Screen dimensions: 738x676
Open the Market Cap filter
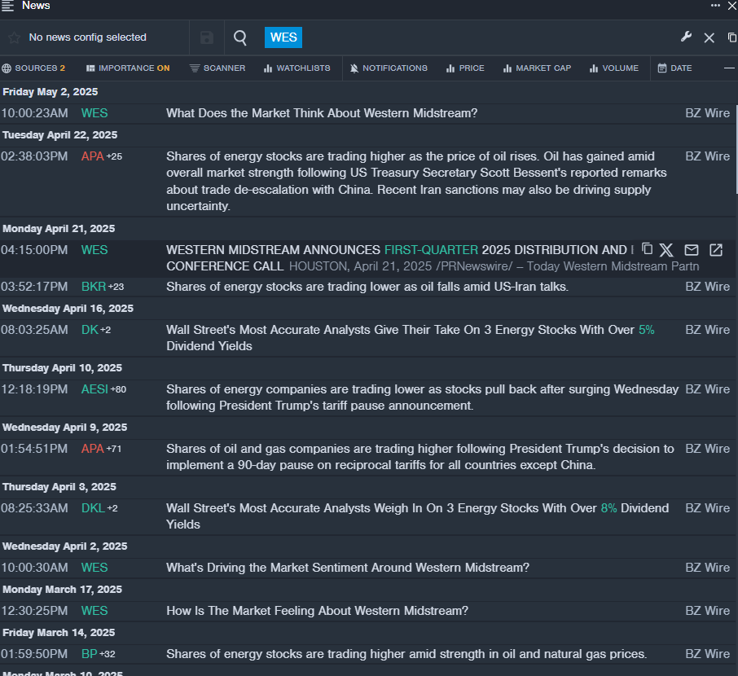537,68
